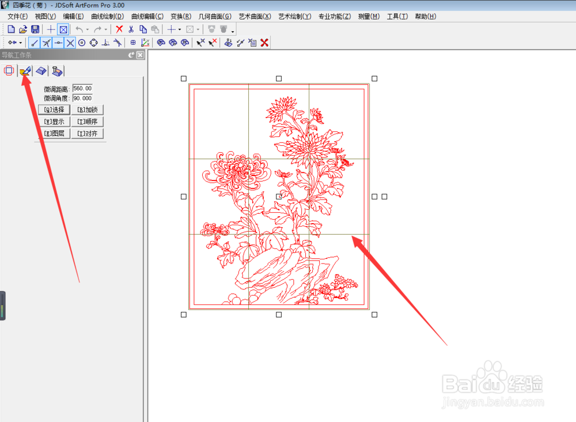Open the Undo history dropdown arrow
This screenshot has width=576, height=422.
[x=88, y=29]
